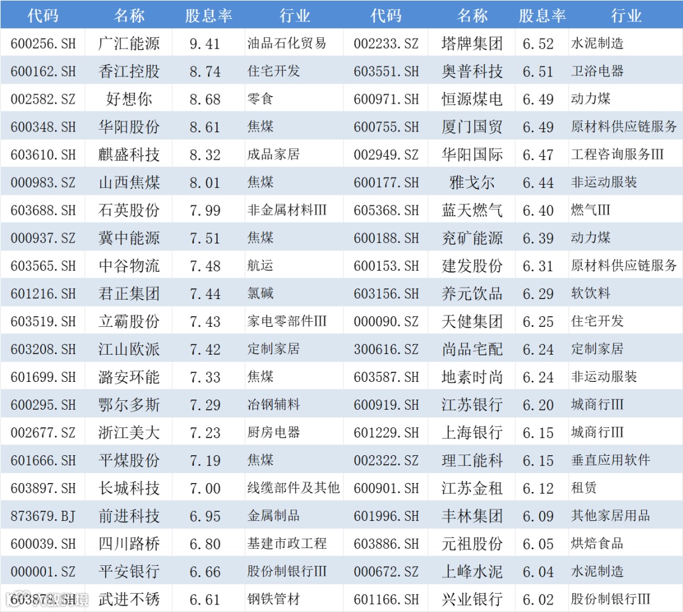Click stock name 江苏银行
The image size is (683, 612).
point(472,405)
